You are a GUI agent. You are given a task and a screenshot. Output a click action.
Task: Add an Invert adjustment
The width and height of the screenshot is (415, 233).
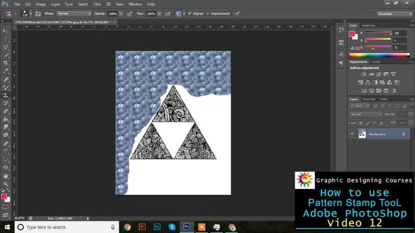[364, 91]
